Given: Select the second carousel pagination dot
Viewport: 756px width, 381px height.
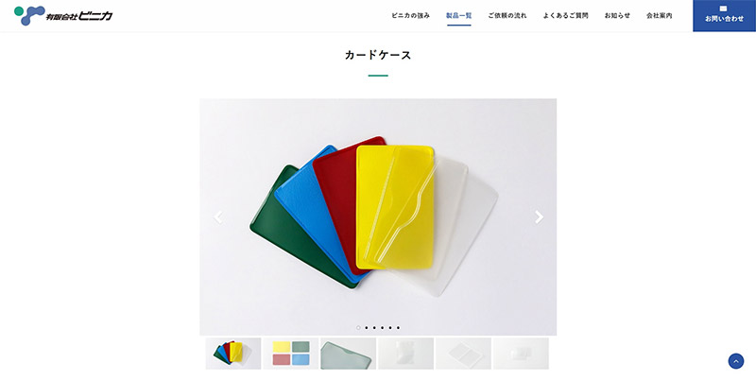Looking at the screenshot, I should coord(367,327).
